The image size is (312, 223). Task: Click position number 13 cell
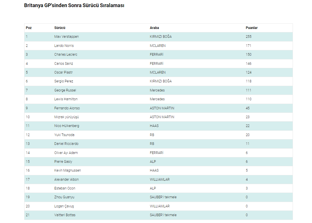[28, 144]
